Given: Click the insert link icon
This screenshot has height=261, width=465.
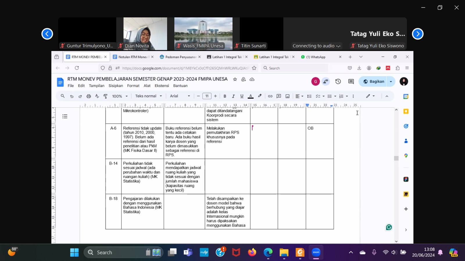Looking at the screenshot, I should (x=270, y=96).
